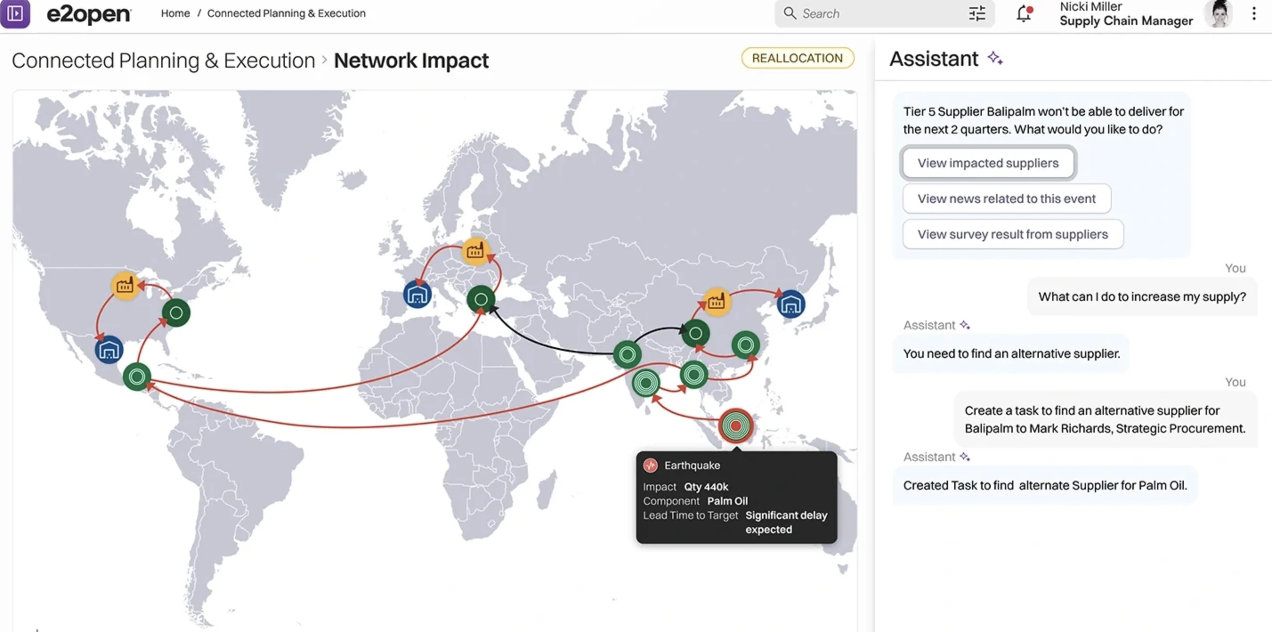Click the green supplier node in Central America
1272x632 pixels.
(x=137, y=377)
